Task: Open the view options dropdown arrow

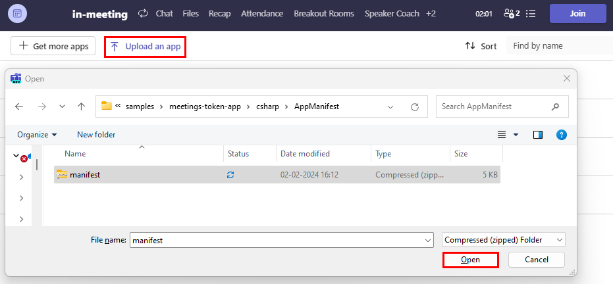Action: click(x=516, y=135)
